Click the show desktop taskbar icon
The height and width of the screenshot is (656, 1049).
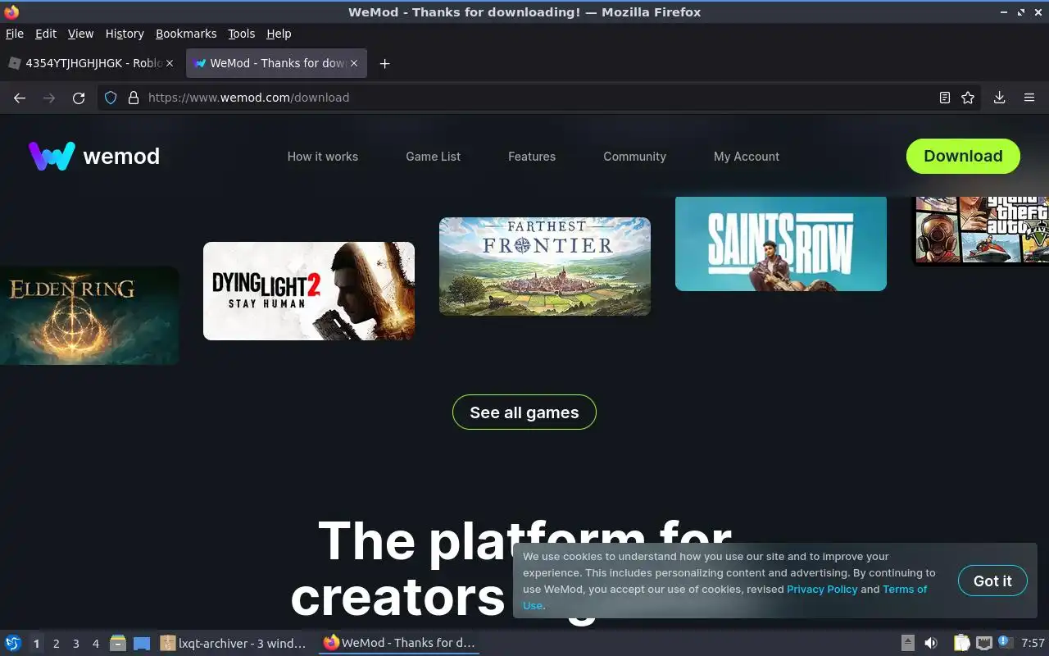click(x=142, y=643)
